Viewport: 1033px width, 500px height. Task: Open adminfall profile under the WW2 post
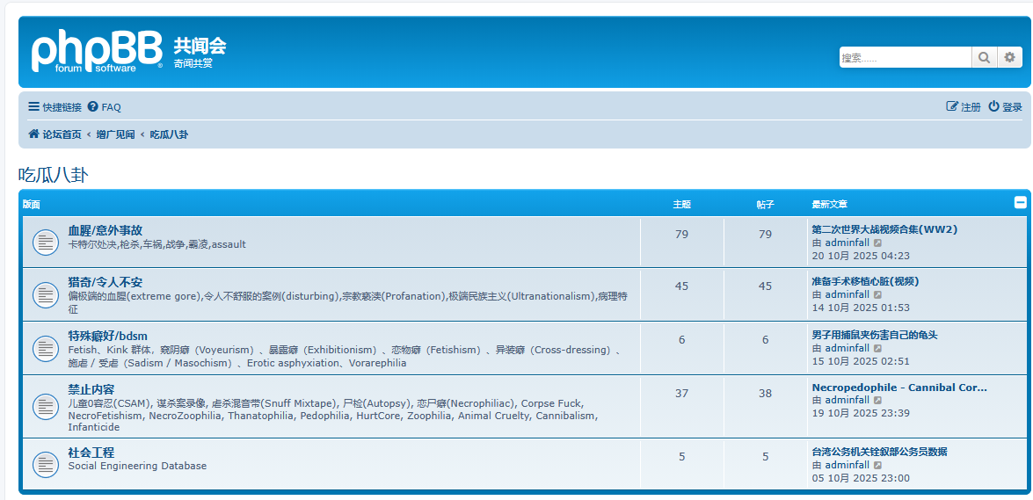pos(847,243)
